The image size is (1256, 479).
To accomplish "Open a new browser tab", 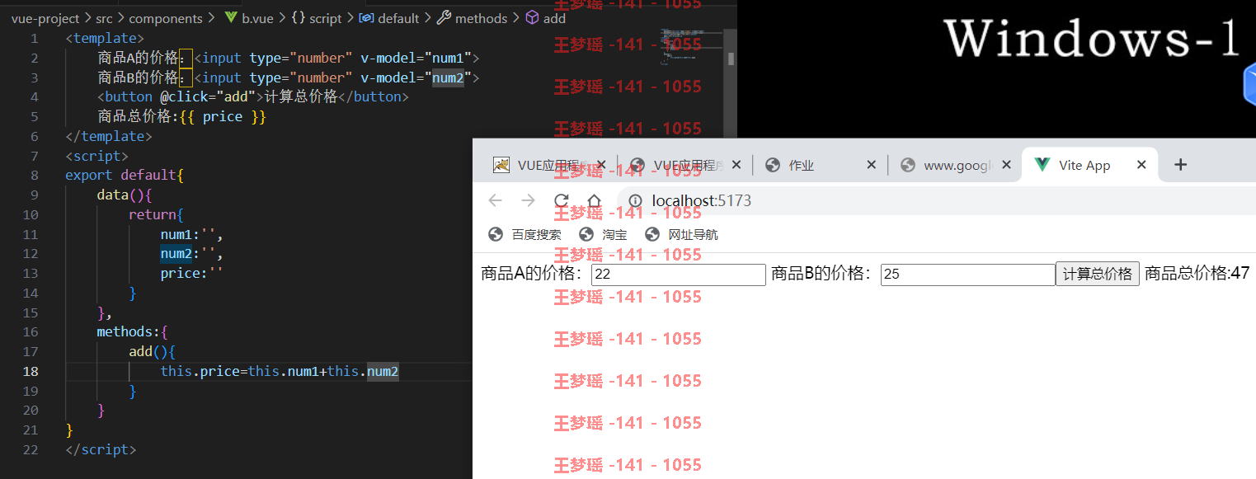I will click(x=1180, y=165).
